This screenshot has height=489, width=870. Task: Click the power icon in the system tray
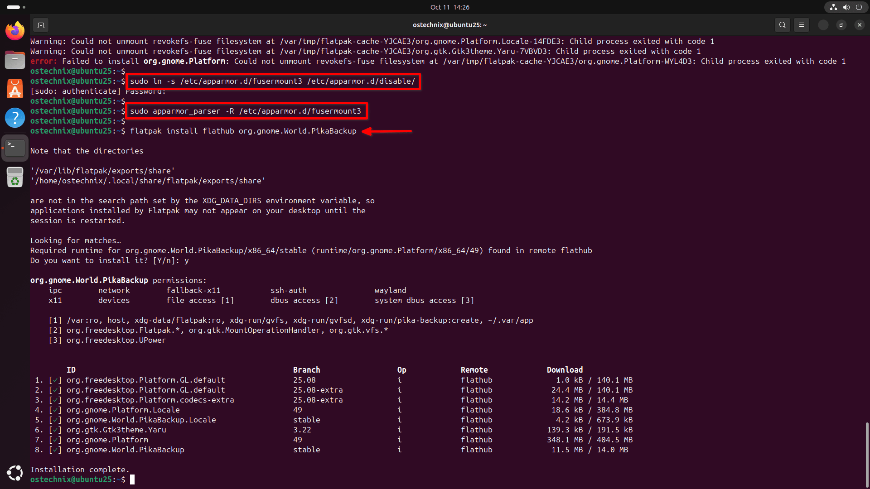click(859, 7)
